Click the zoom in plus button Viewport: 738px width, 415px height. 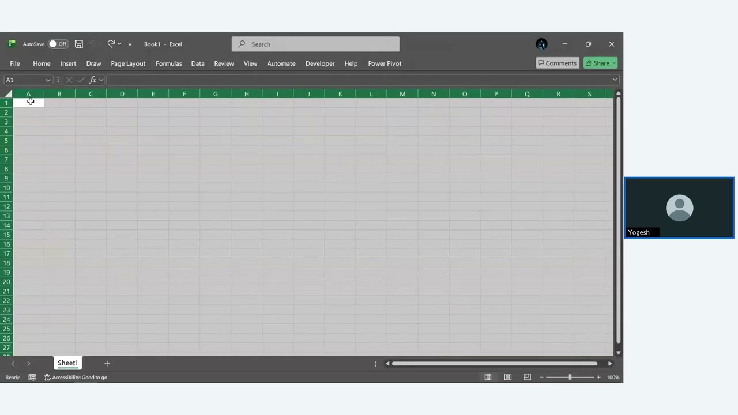[598, 377]
